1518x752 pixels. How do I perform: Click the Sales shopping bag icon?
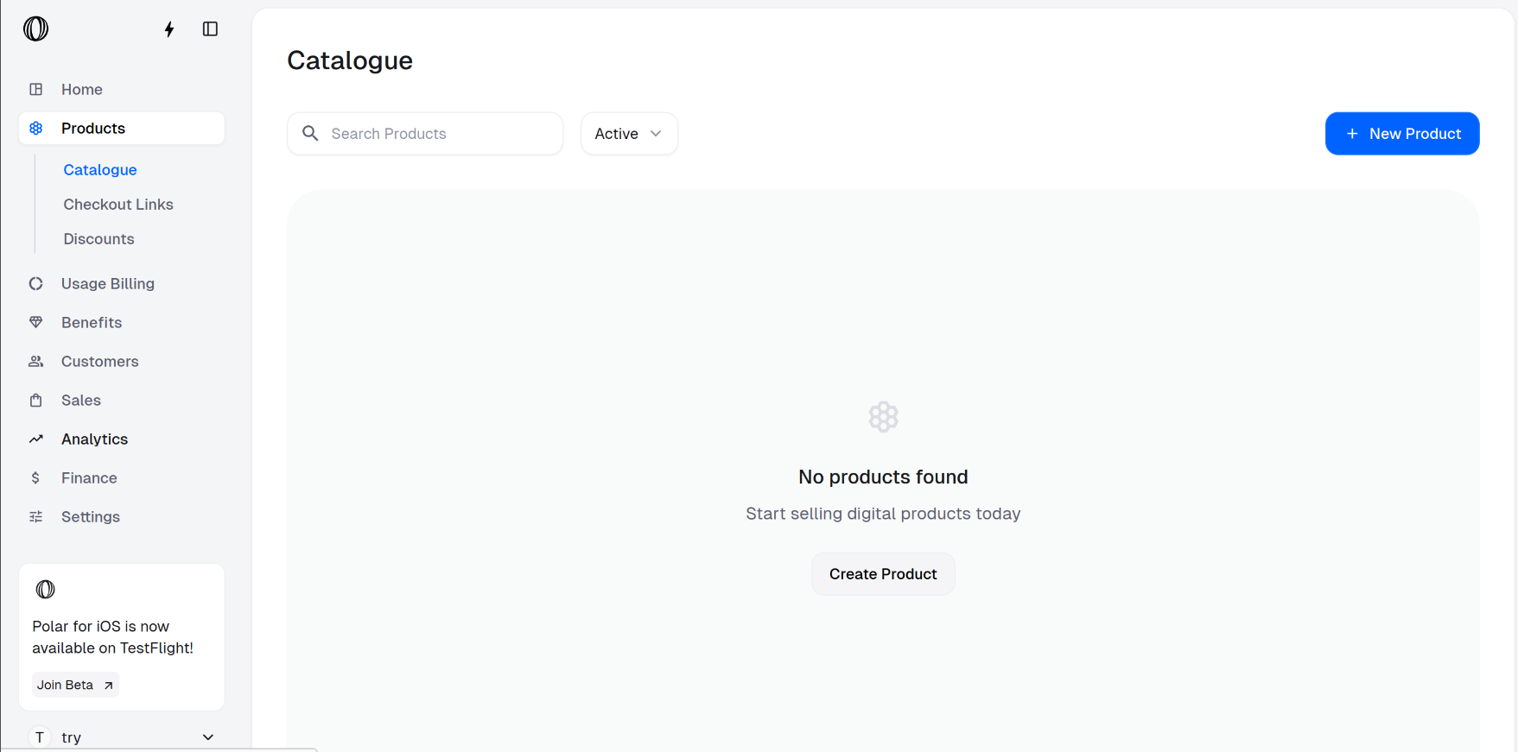[x=36, y=401]
